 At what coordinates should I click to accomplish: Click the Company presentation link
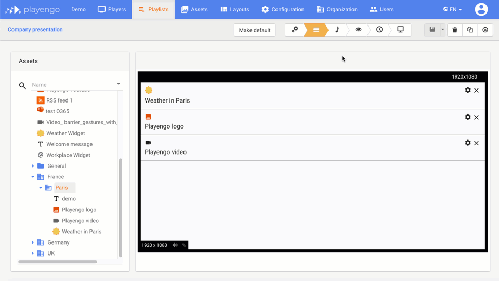click(35, 29)
